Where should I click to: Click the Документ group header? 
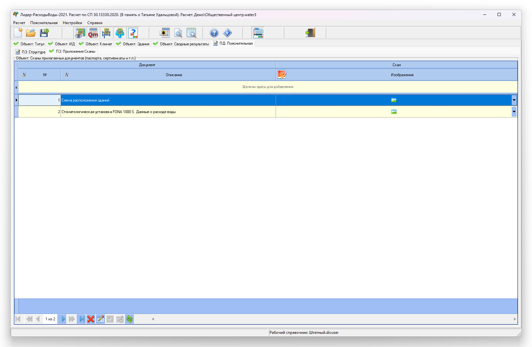click(x=147, y=65)
